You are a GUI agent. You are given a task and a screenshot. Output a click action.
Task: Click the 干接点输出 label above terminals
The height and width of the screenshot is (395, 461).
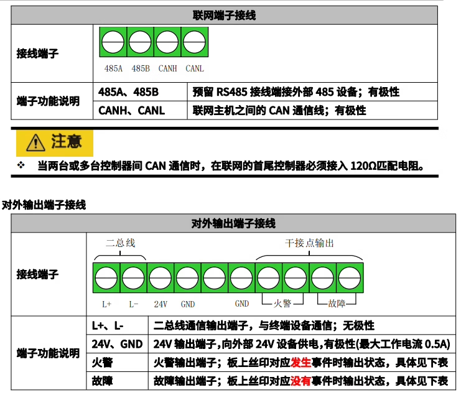tap(309, 243)
